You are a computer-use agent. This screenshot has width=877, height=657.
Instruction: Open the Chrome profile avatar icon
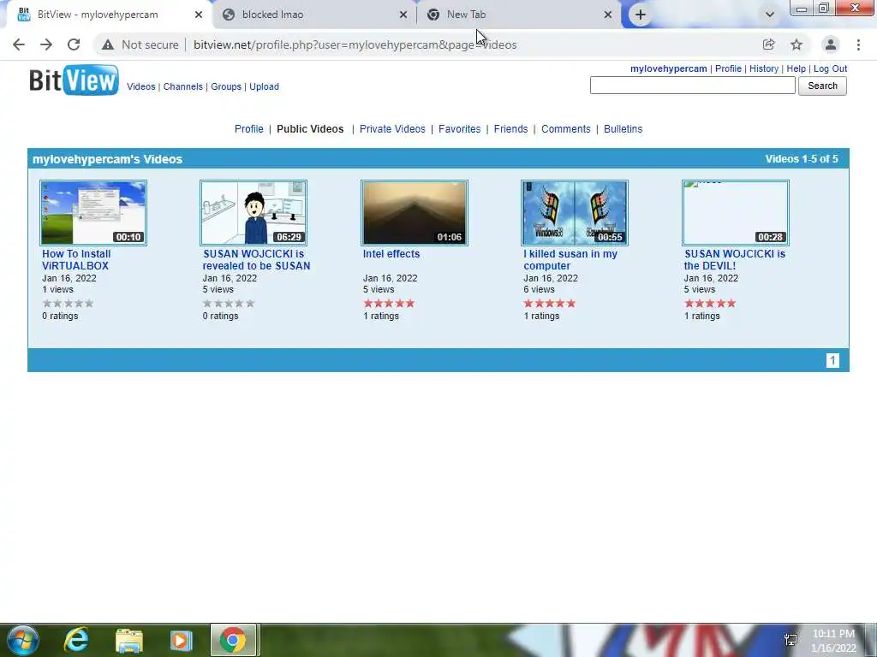click(x=831, y=44)
